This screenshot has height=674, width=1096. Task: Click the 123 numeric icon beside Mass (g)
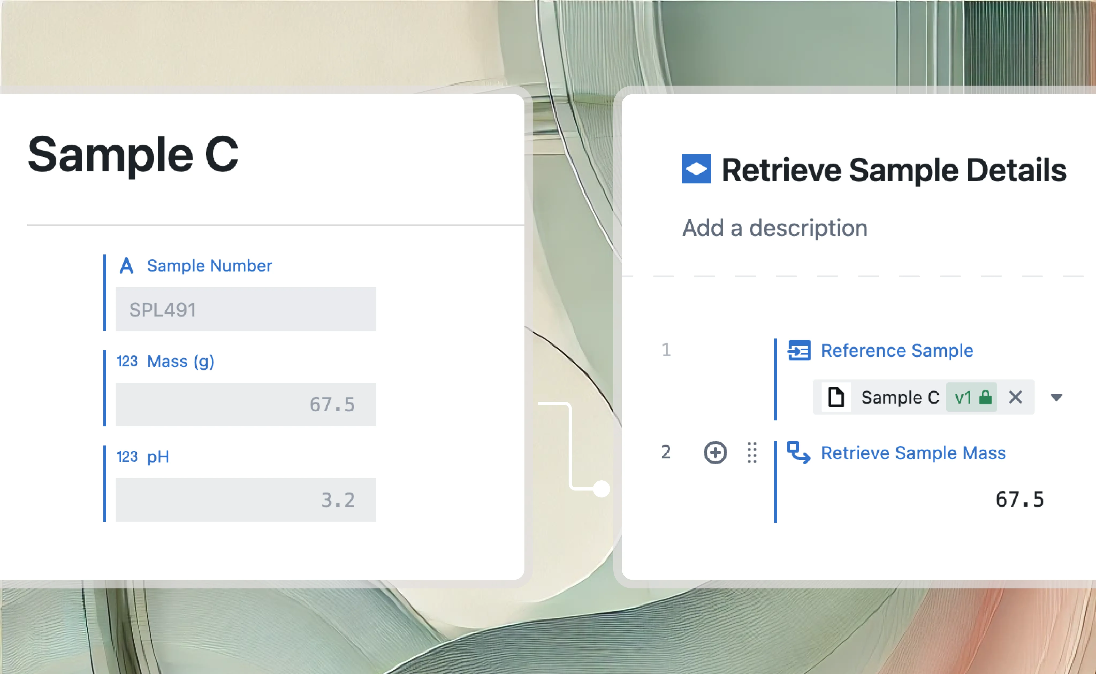(x=127, y=361)
